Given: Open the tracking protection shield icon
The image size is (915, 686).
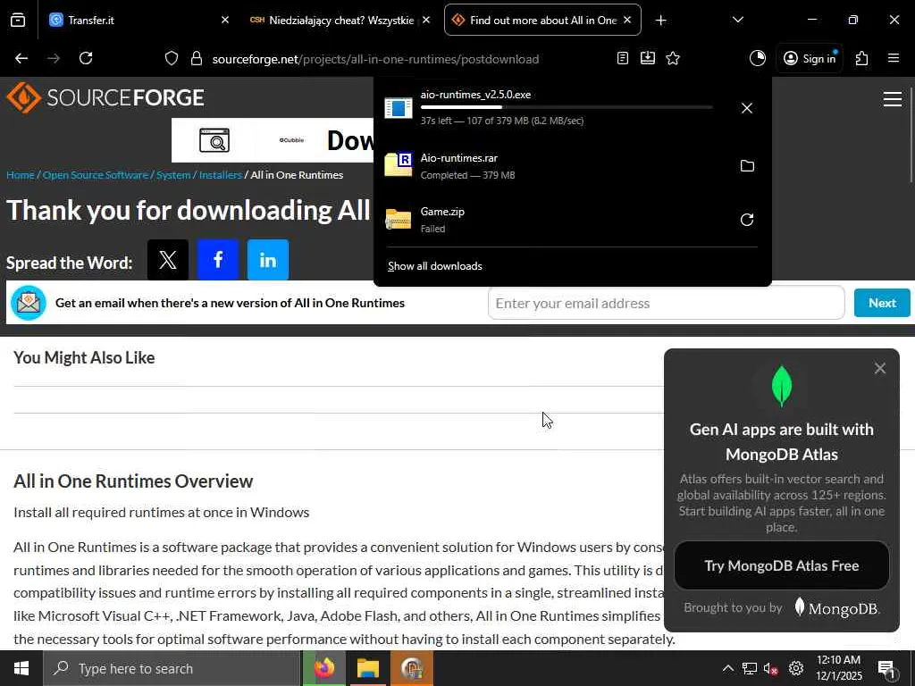Looking at the screenshot, I should [171, 58].
